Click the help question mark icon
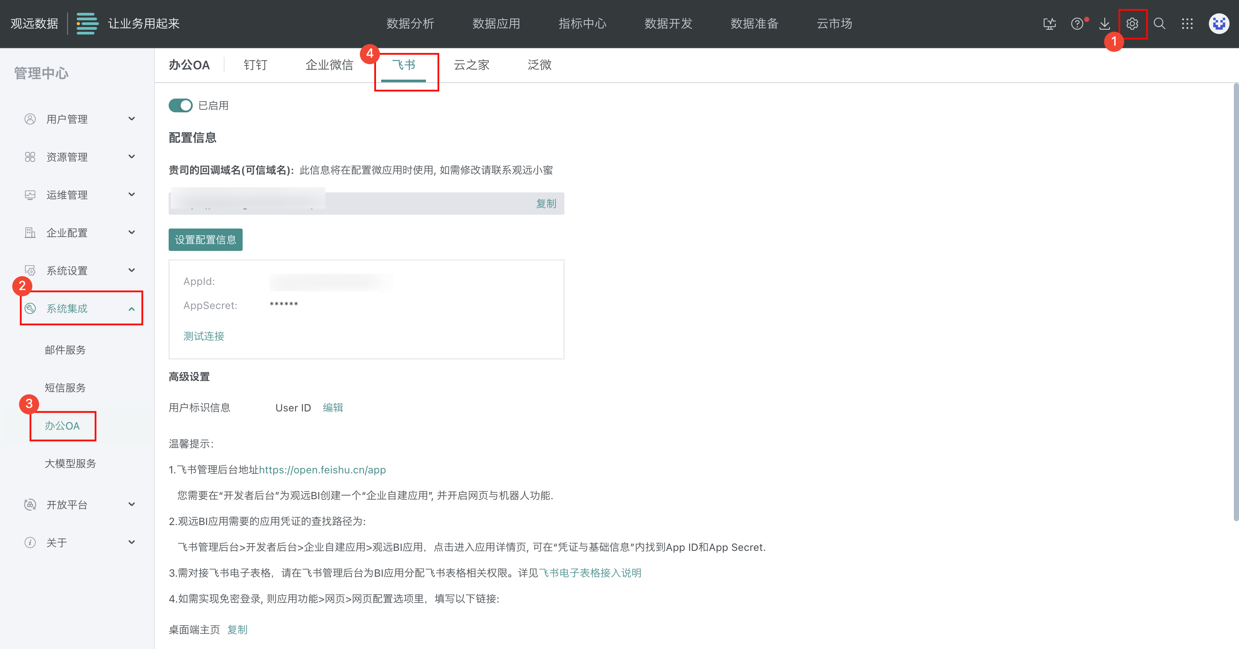The image size is (1239, 649). (1077, 24)
